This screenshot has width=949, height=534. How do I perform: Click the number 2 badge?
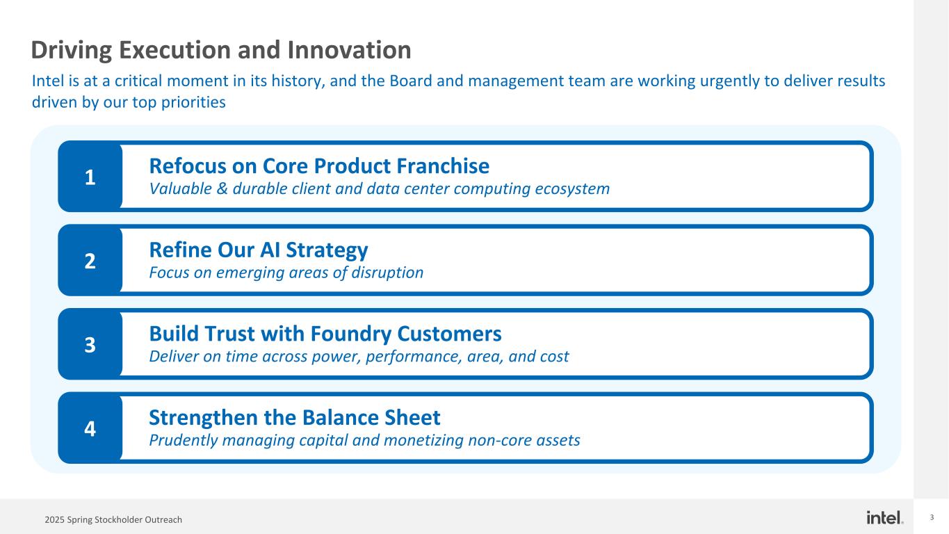[90, 261]
